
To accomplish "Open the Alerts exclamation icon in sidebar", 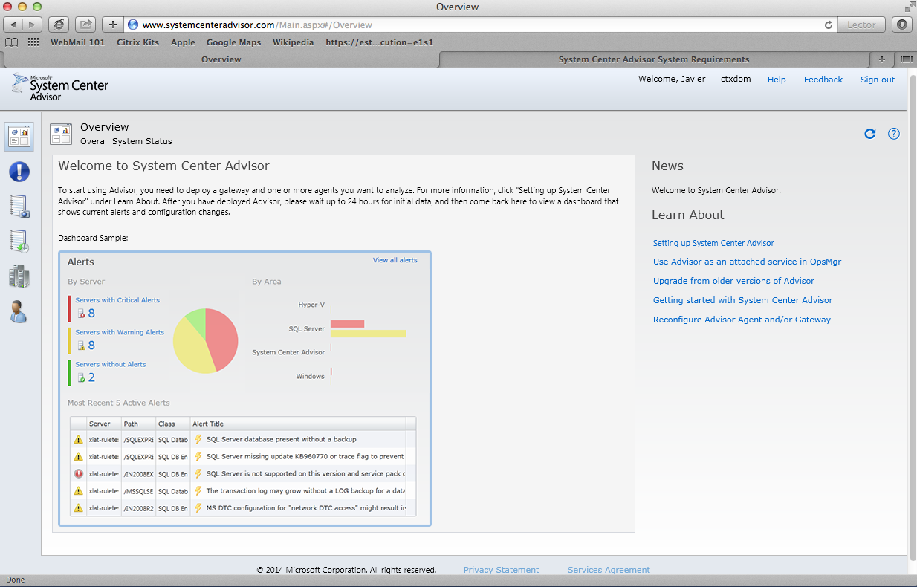I will coord(19,172).
